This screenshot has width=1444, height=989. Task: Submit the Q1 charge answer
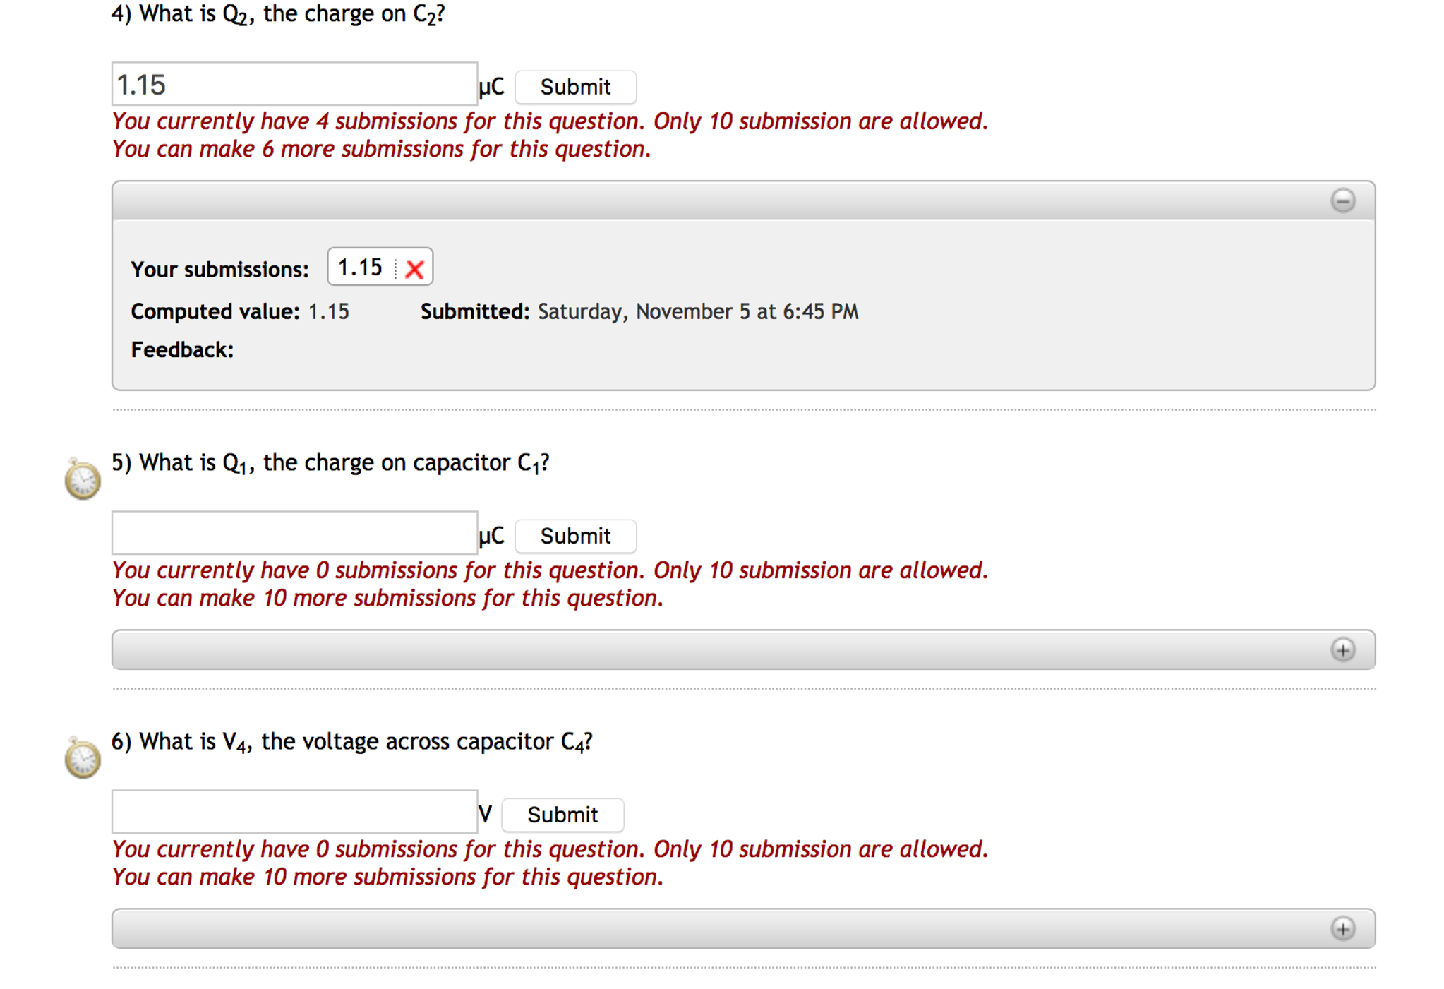coord(575,536)
